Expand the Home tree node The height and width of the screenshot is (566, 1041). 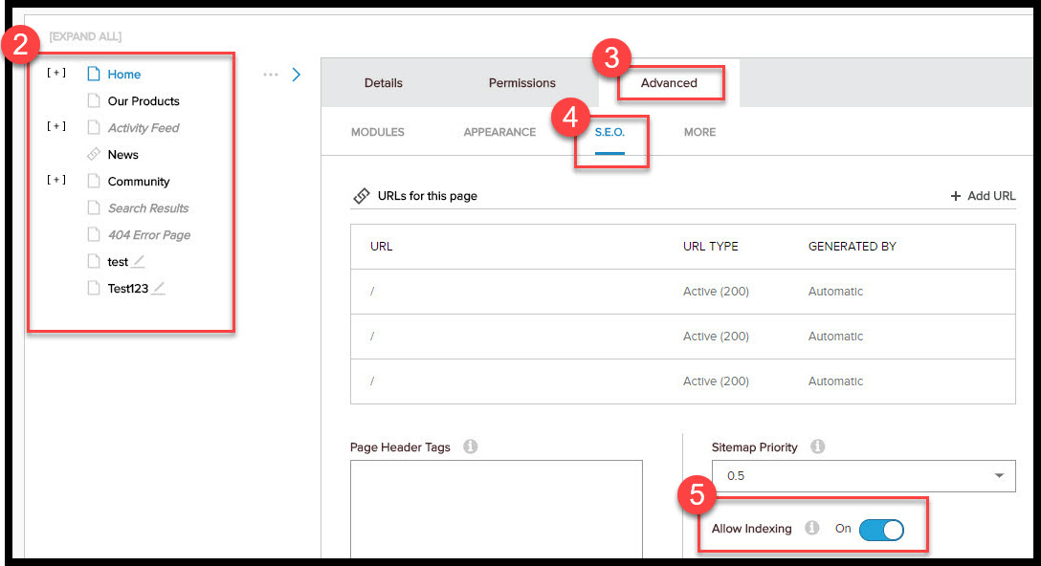[x=56, y=73]
